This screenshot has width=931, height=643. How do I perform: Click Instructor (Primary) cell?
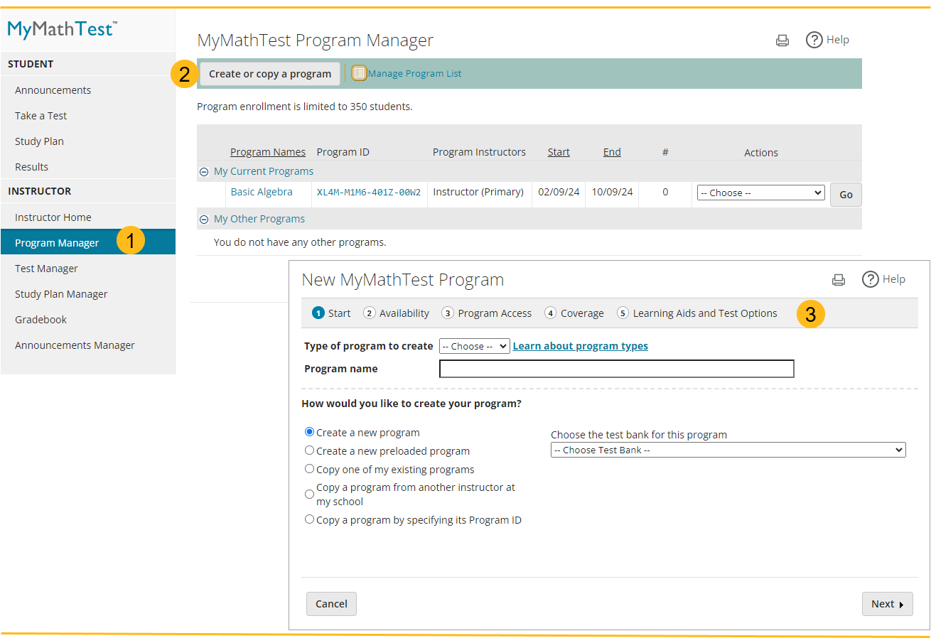[x=478, y=192]
